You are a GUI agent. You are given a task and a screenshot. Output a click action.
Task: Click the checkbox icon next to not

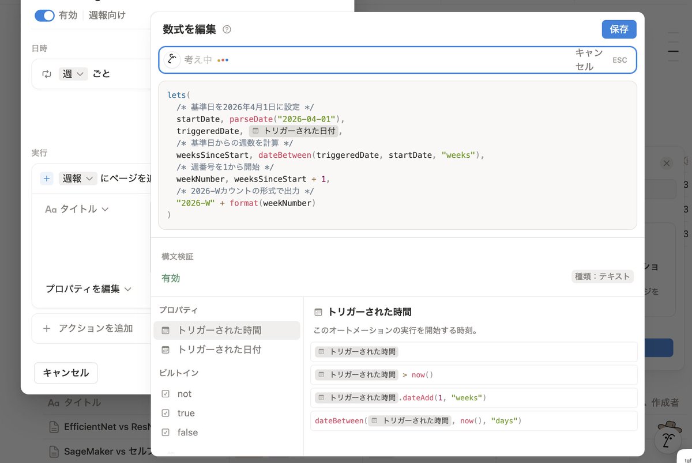click(x=166, y=394)
